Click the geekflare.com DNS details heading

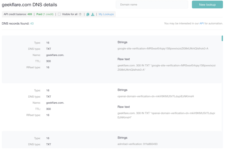[x=29, y=5]
